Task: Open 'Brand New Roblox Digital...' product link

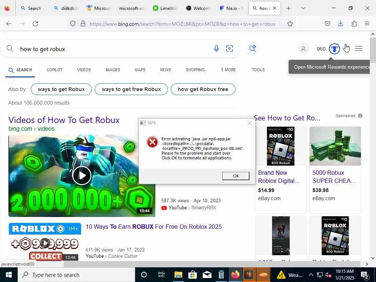Action: click(279, 177)
